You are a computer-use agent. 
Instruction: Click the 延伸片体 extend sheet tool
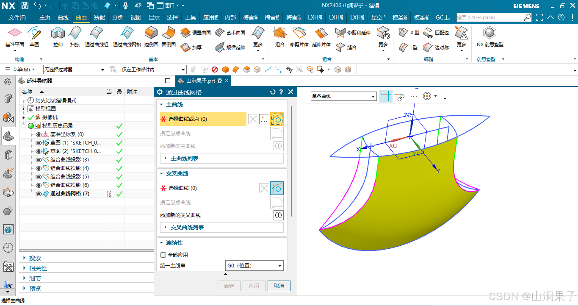click(x=321, y=36)
